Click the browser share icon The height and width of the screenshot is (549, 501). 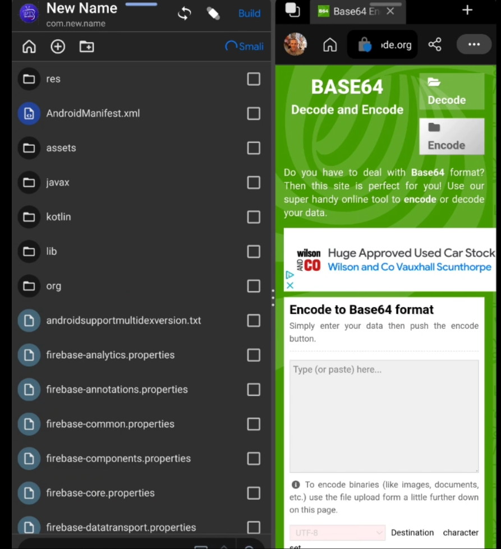click(x=435, y=45)
